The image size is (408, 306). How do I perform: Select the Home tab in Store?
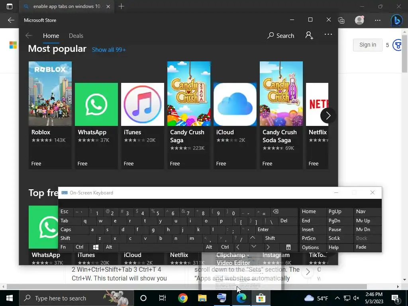click(x=51, y=35)
